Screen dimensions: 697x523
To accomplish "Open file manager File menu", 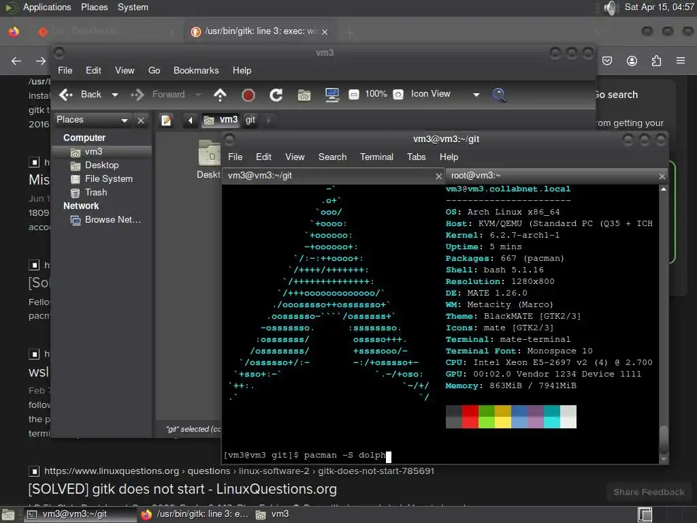I will [x=65, y=70].
